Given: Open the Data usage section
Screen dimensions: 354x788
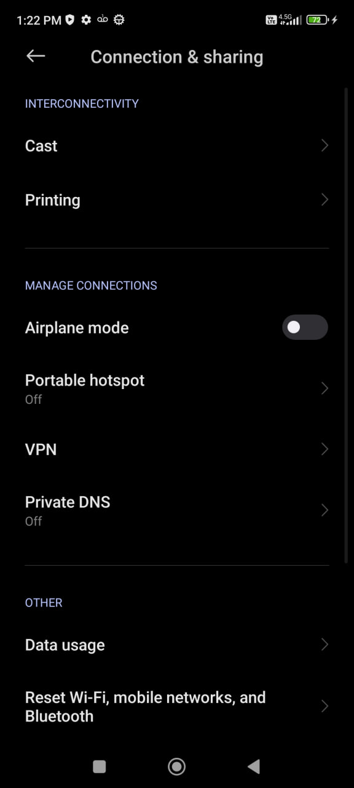Looking at the screenshot, I should click(x=177, y=645).
